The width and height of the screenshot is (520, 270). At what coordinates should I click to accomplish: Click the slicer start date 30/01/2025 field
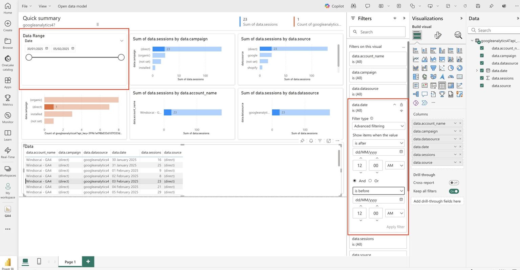pyautogui.click(x=37, y=49)
